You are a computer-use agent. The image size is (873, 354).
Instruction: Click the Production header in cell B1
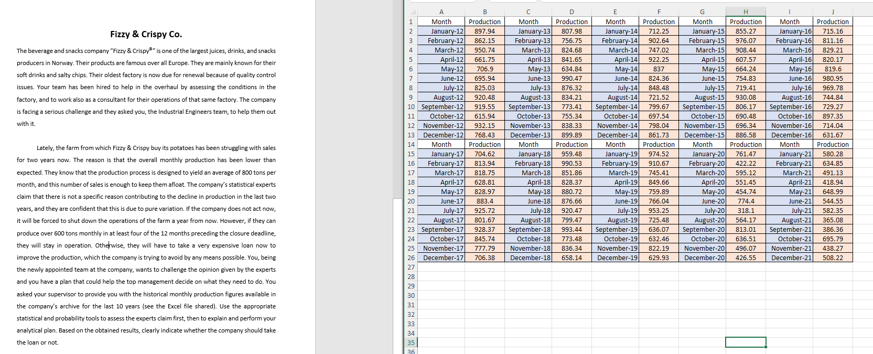(x=484, y=22)
